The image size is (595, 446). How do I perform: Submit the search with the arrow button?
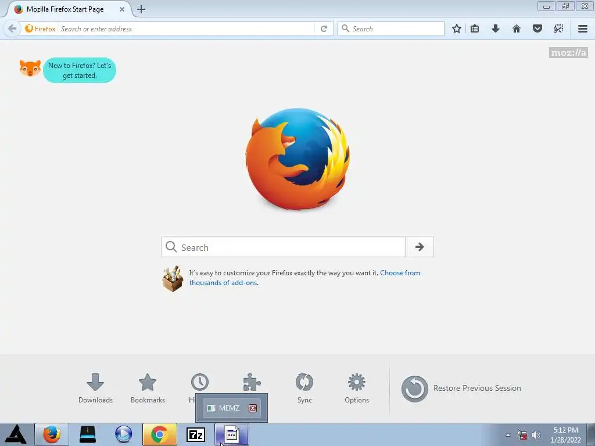coord(420,247)
